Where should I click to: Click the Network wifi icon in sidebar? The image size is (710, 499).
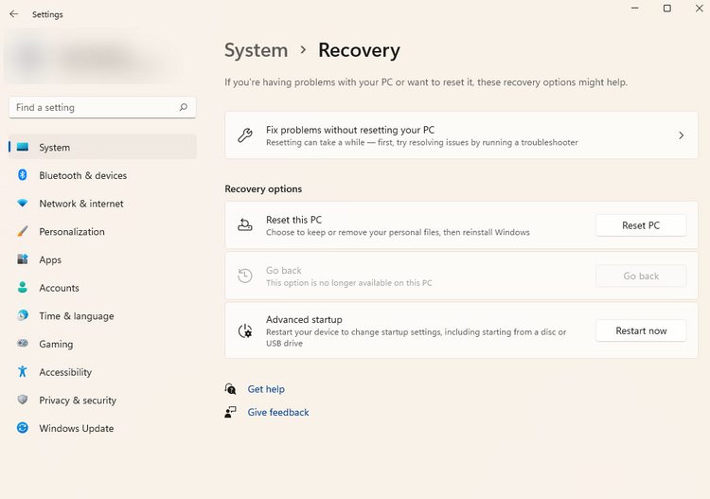pos(22,203)
